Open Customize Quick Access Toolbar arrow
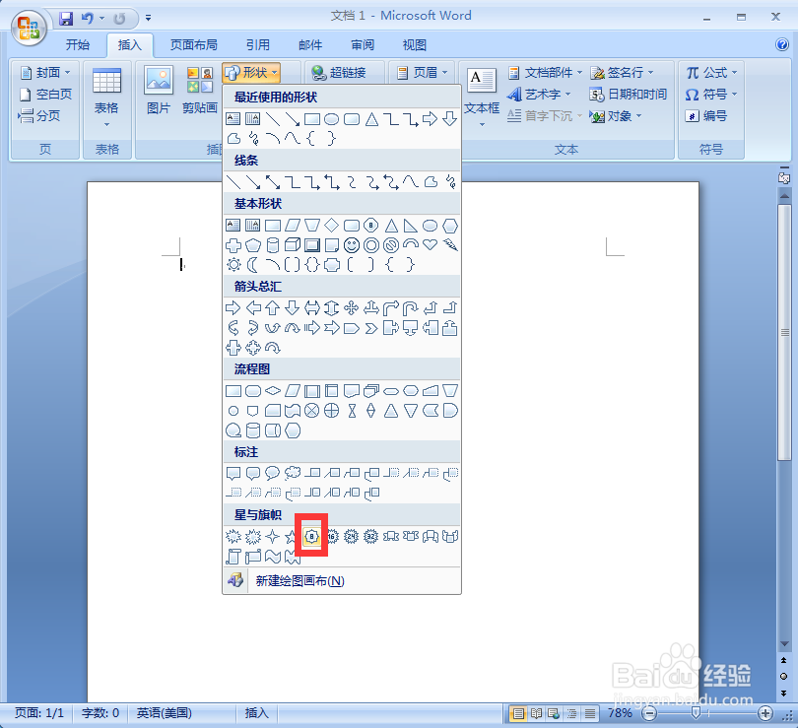The height and width of the screenshot is (728, 798). coord(148,18)
